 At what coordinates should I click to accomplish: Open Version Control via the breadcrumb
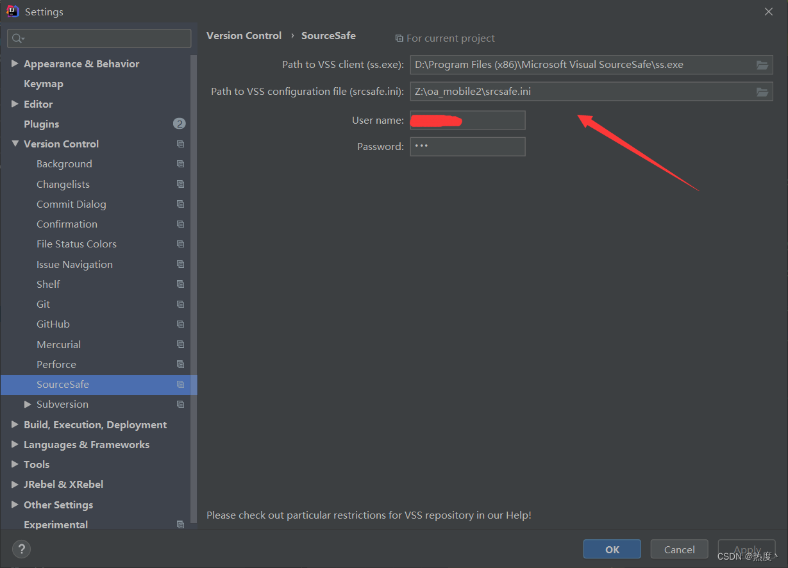244,35
